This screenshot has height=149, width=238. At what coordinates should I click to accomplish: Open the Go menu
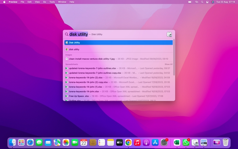pyautogui.click(x=44, y=2)
